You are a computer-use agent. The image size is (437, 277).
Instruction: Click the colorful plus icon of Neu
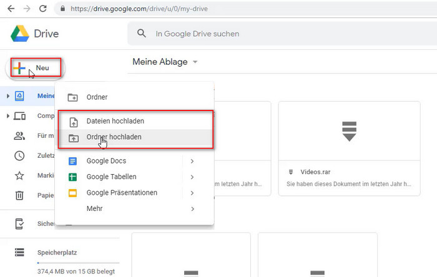point(19,68)
